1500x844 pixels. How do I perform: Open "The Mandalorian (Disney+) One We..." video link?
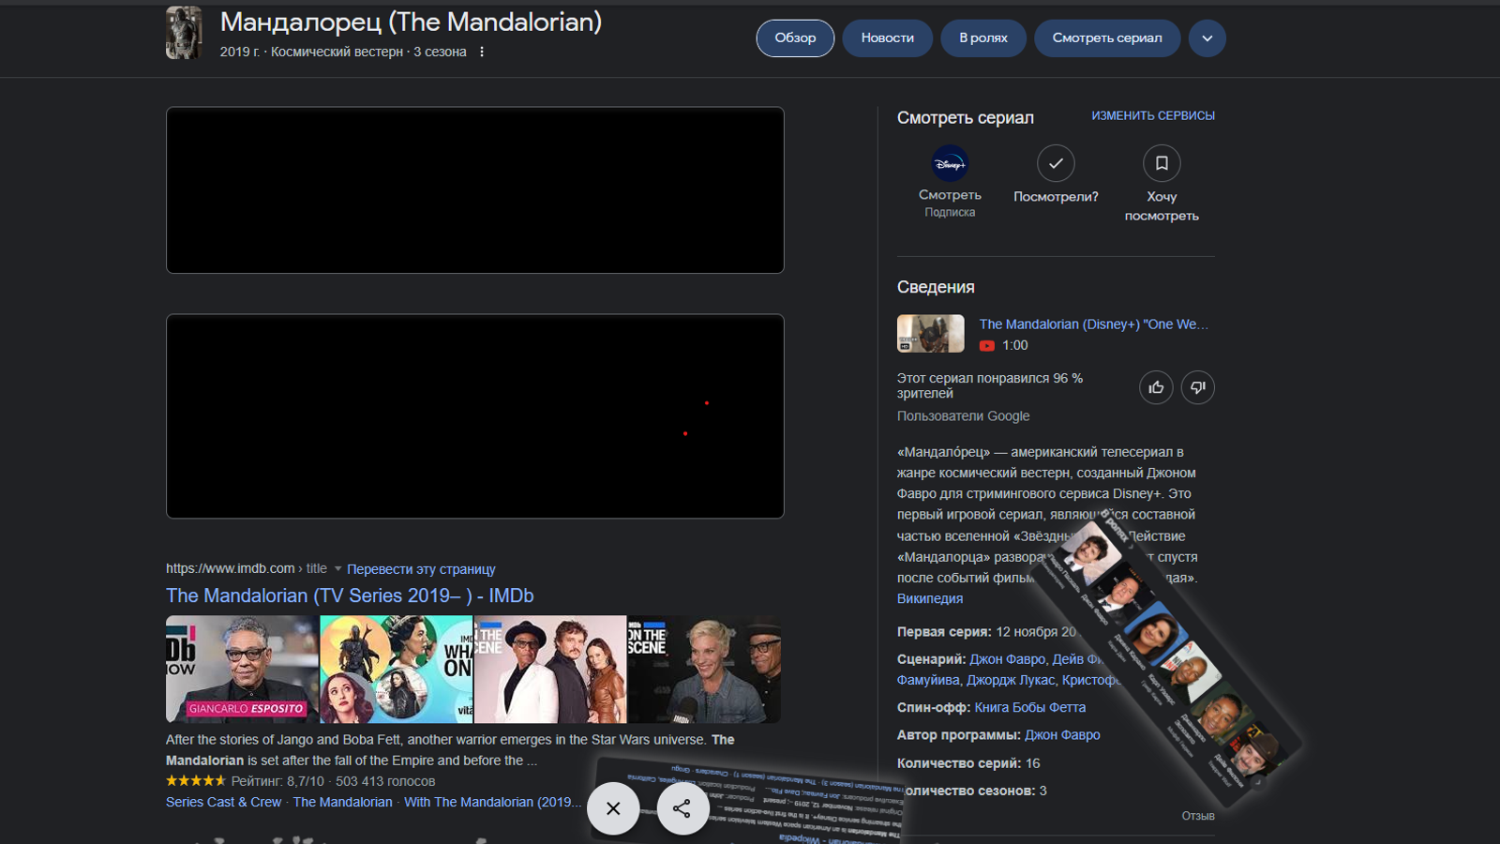[1094, 324]
